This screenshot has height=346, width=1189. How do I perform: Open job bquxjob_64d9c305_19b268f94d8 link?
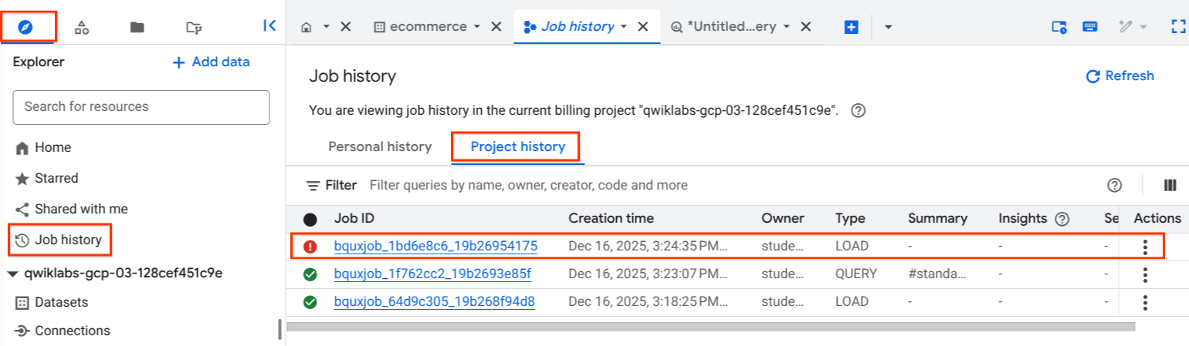coord(435,301)
